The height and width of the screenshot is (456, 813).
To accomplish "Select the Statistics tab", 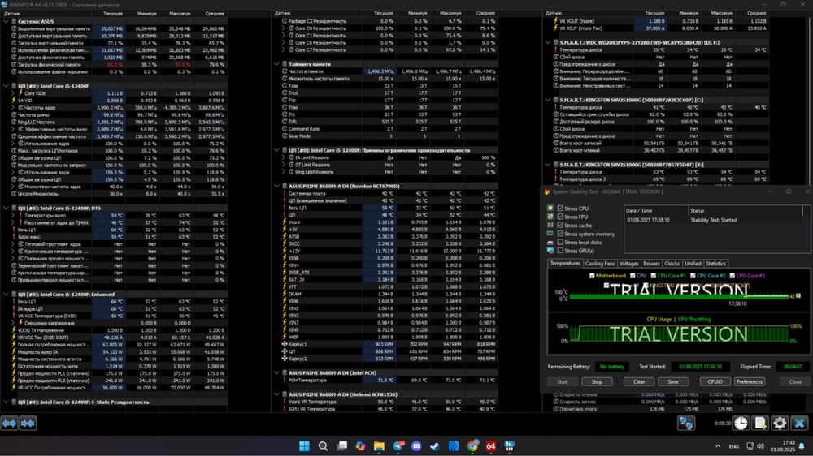I will [715, 264].
